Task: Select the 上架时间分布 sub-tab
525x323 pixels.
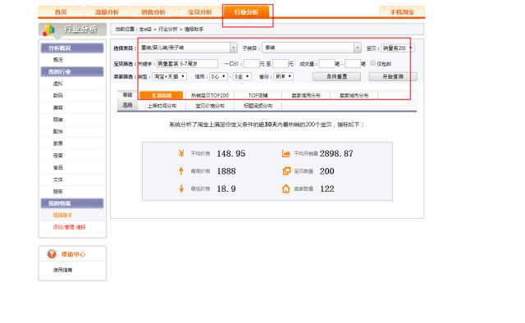Action: (x=162, y=106)
